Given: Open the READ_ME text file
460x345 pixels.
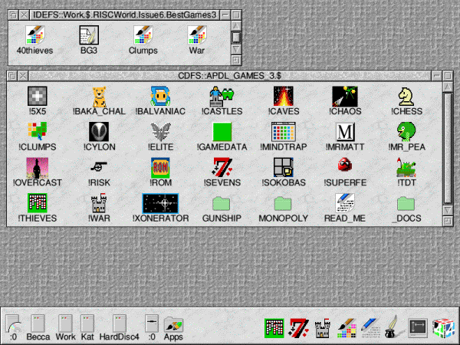Looking at the screenshot, I should pos(344,203).
